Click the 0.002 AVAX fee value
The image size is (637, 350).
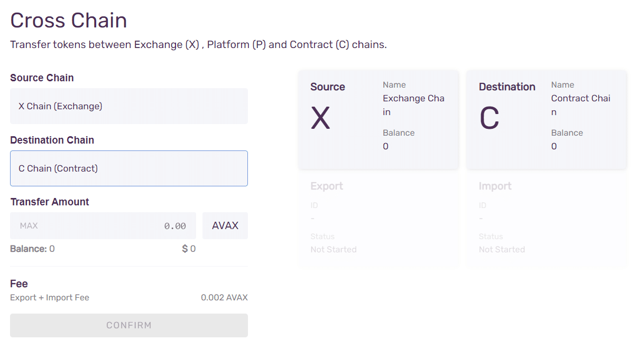pos(224,298)
